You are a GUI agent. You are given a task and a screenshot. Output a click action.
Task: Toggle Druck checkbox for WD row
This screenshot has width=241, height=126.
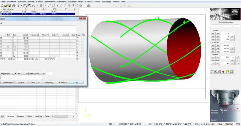click(x=77, y=47)
